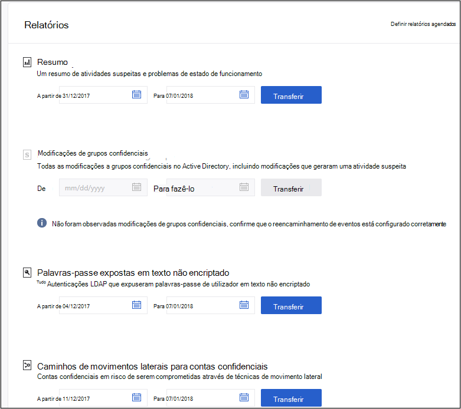Edit the Resumo start date 31/12/2017 field

tap(103, 95)
